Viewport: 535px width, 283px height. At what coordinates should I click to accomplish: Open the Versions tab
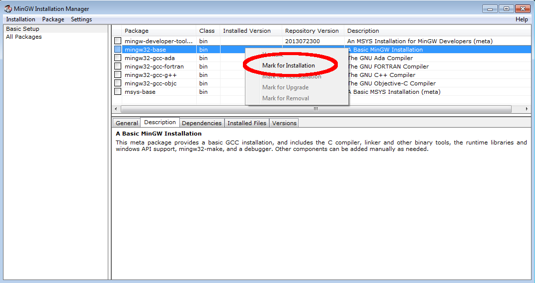pyautogui.click(x=284, y=123)
